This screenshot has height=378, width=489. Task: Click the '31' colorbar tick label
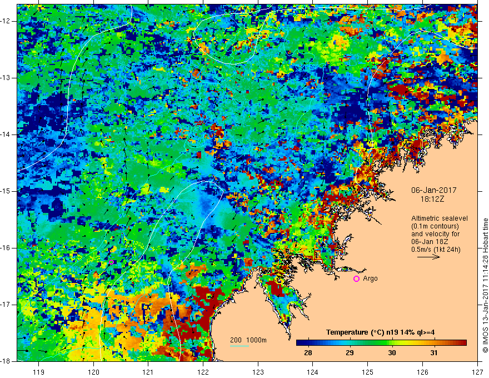click(x=434, y=353)
